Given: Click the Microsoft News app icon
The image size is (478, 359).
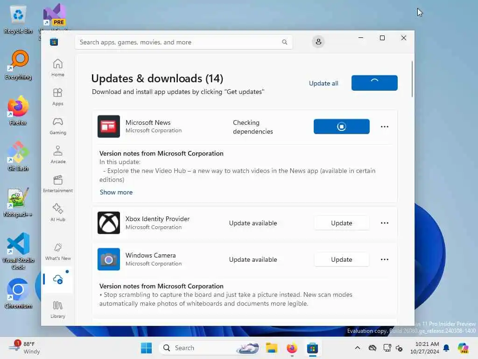Looking at the screenshot, I should tap(108, 126).
